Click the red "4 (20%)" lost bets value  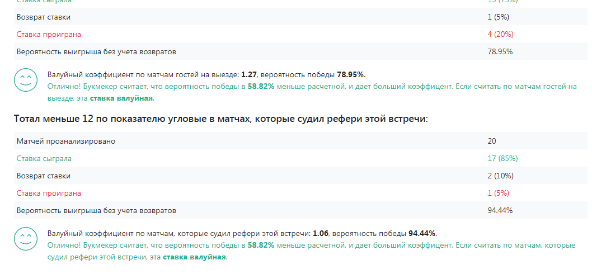tap(500, 34)
